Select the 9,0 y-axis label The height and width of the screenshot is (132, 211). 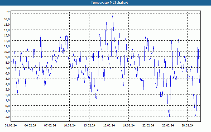(8, 57)
